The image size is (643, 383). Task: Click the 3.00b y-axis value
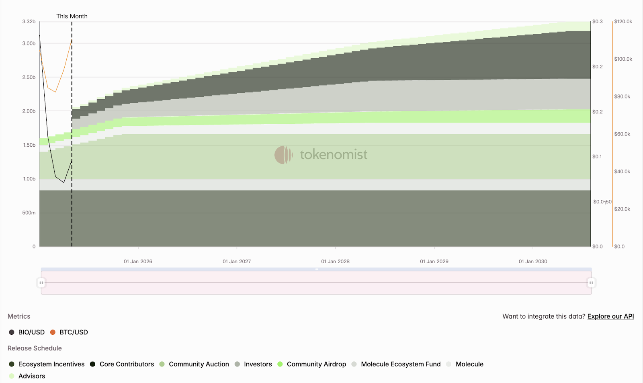pos(29,43)
